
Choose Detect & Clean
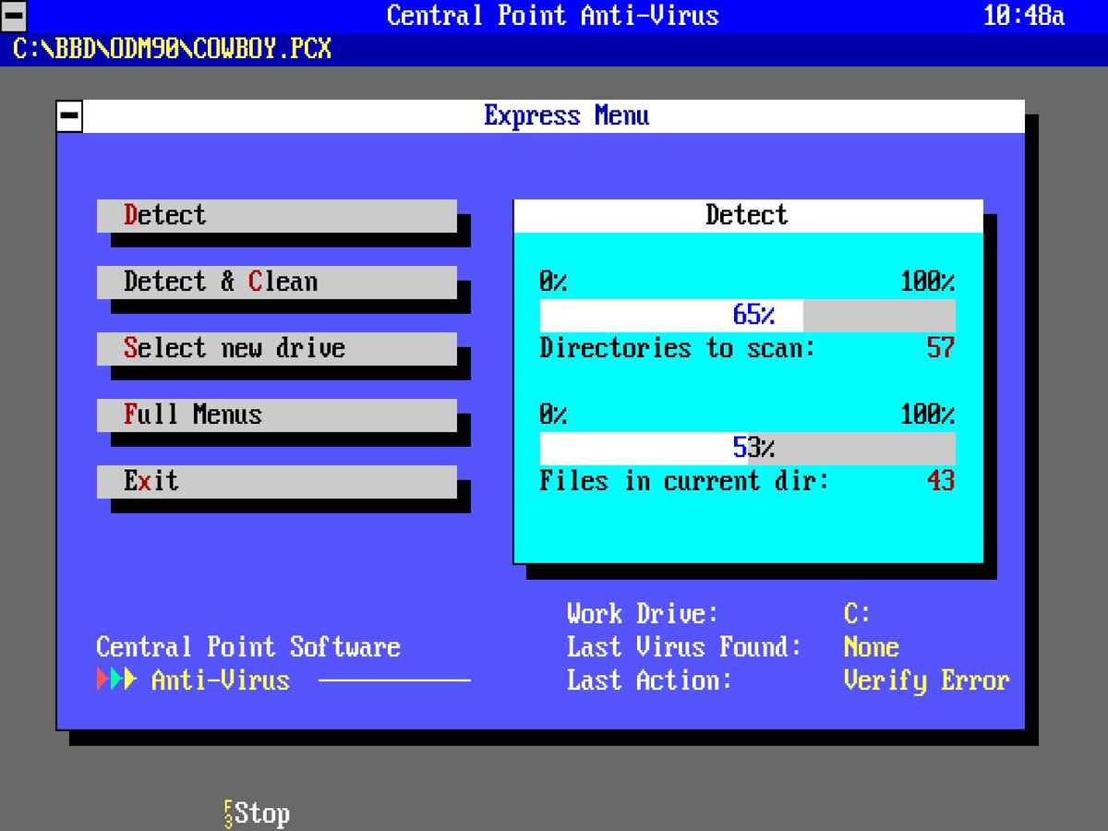[x=277, y=282]
